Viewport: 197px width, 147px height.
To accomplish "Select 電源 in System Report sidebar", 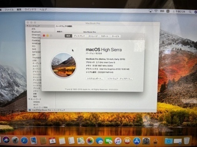I will pos(35,96).
